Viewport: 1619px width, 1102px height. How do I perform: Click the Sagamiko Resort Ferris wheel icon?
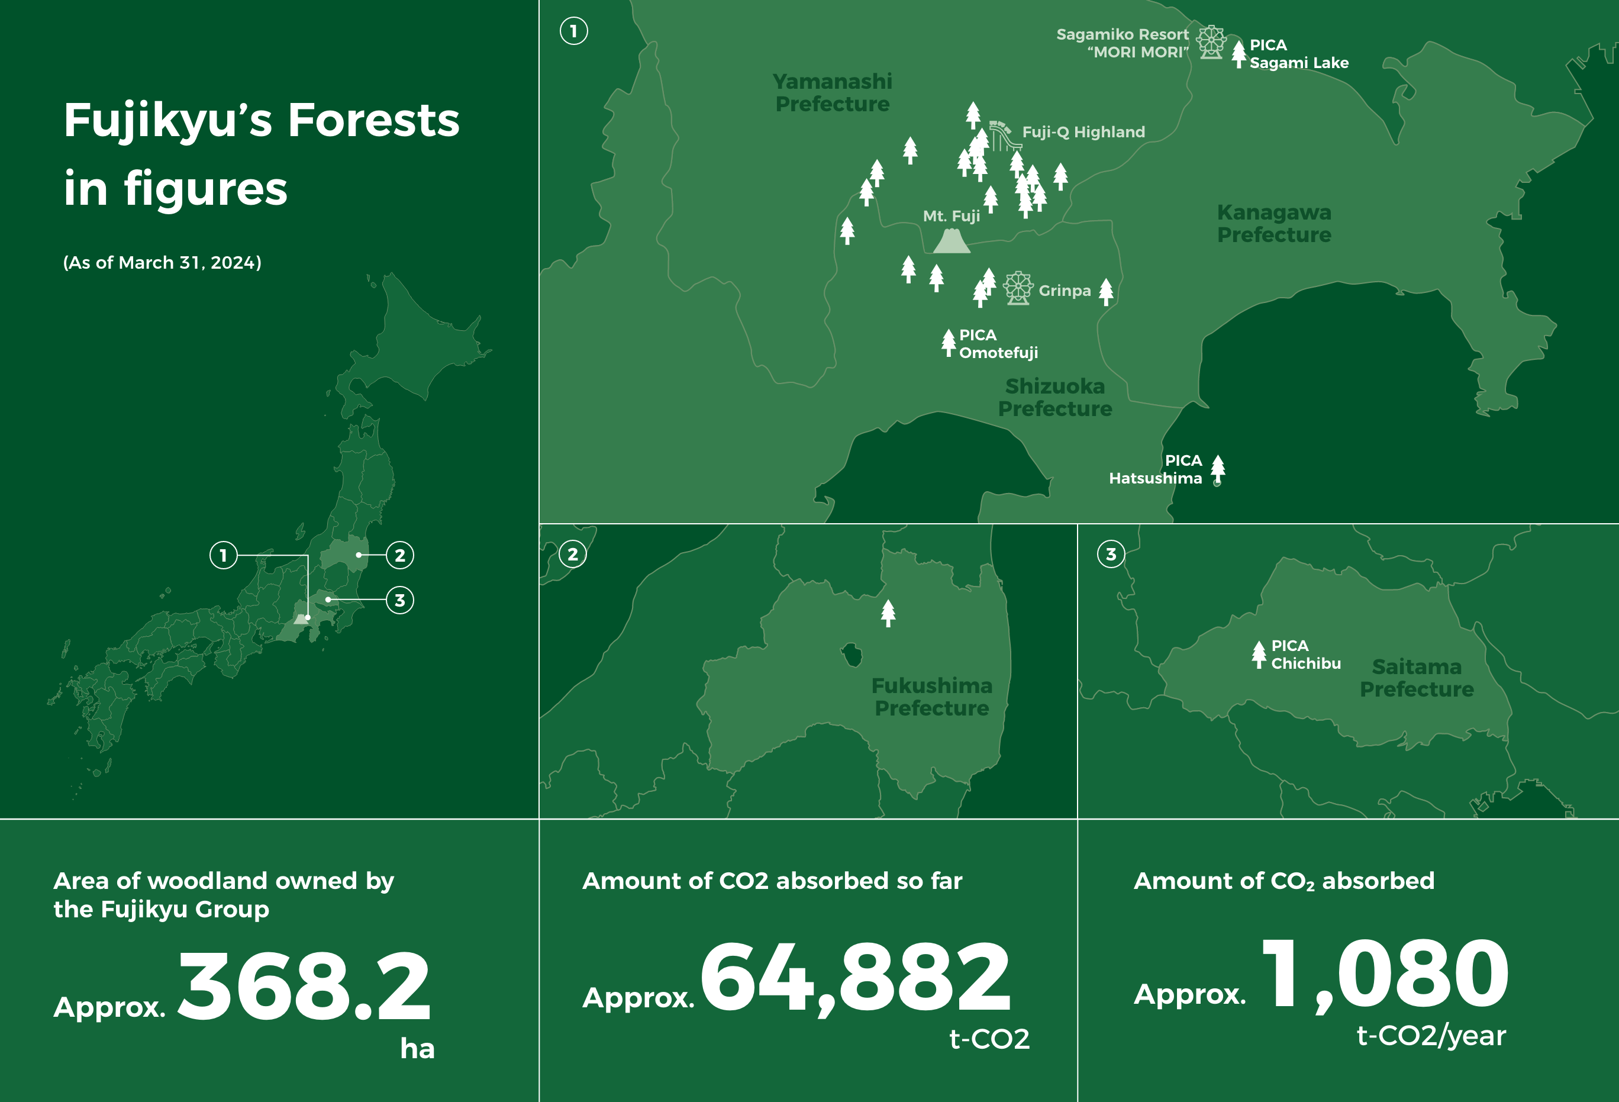coord(1211,43)
